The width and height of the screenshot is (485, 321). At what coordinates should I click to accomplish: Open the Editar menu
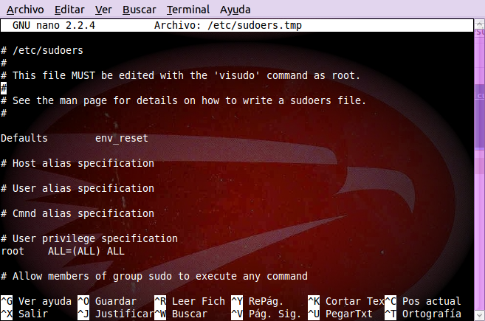pos(69,10)
